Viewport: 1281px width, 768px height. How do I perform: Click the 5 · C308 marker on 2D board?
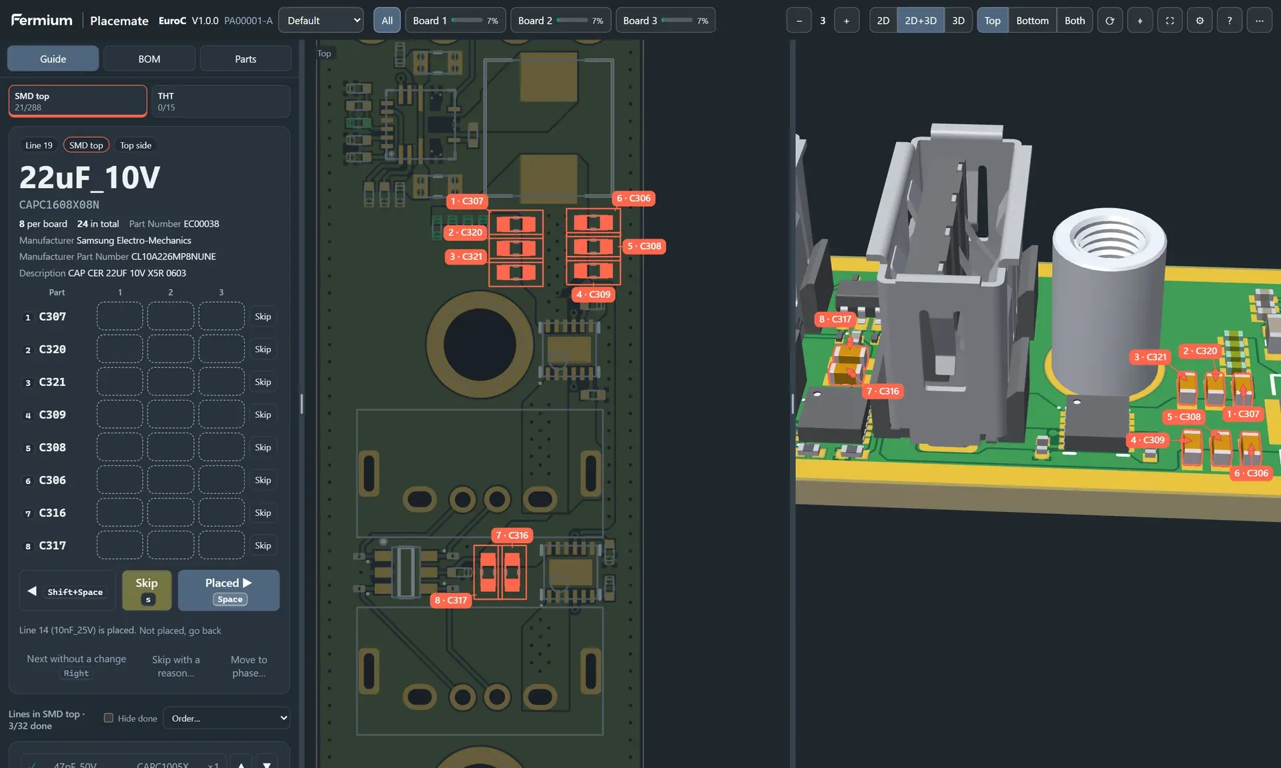coord(644,246)
